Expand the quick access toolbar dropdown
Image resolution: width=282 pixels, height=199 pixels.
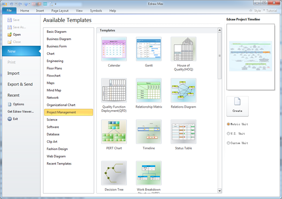(55, 3)
